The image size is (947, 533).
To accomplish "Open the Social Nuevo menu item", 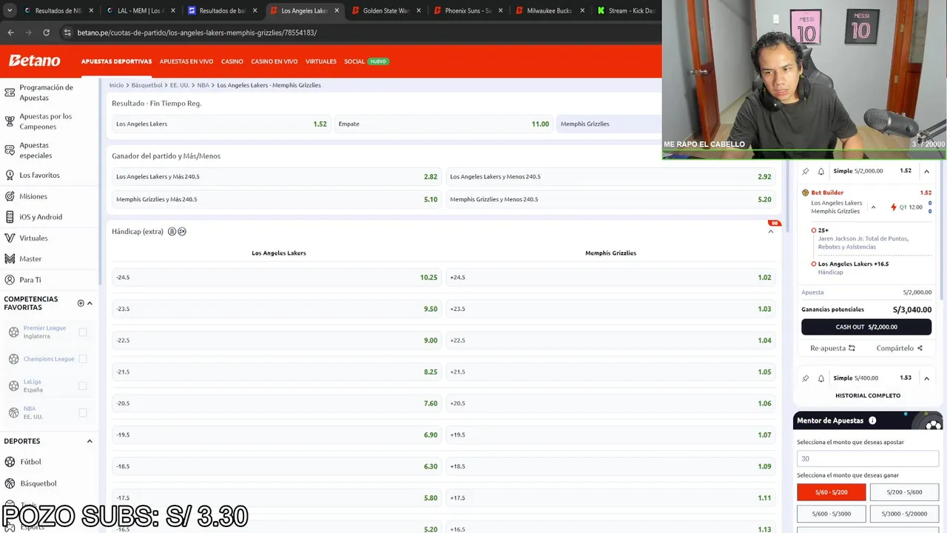I will (366, 61).
